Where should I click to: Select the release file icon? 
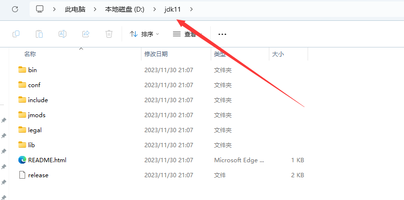coord(22,175)
